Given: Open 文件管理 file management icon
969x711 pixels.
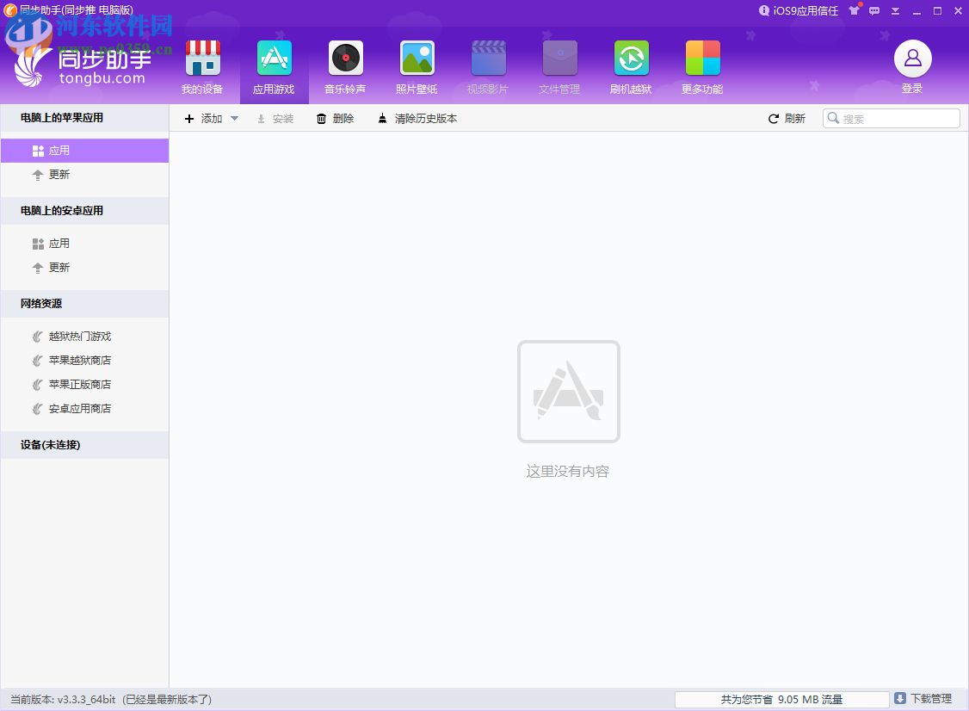Looking at the screenshot, I should click(560, 59).
